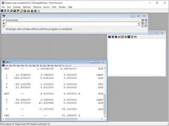Open the Help menu
The width and height of the screenshot is (169, 126).
pyautogui.click(x=70, y=7)
